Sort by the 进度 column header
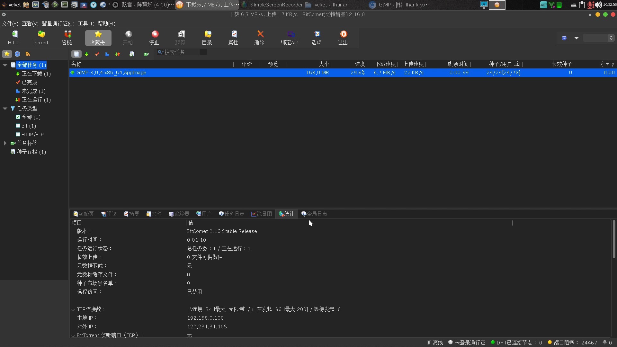Image resolution: width=617 pixels, height=347 pixels. [349, 64]
